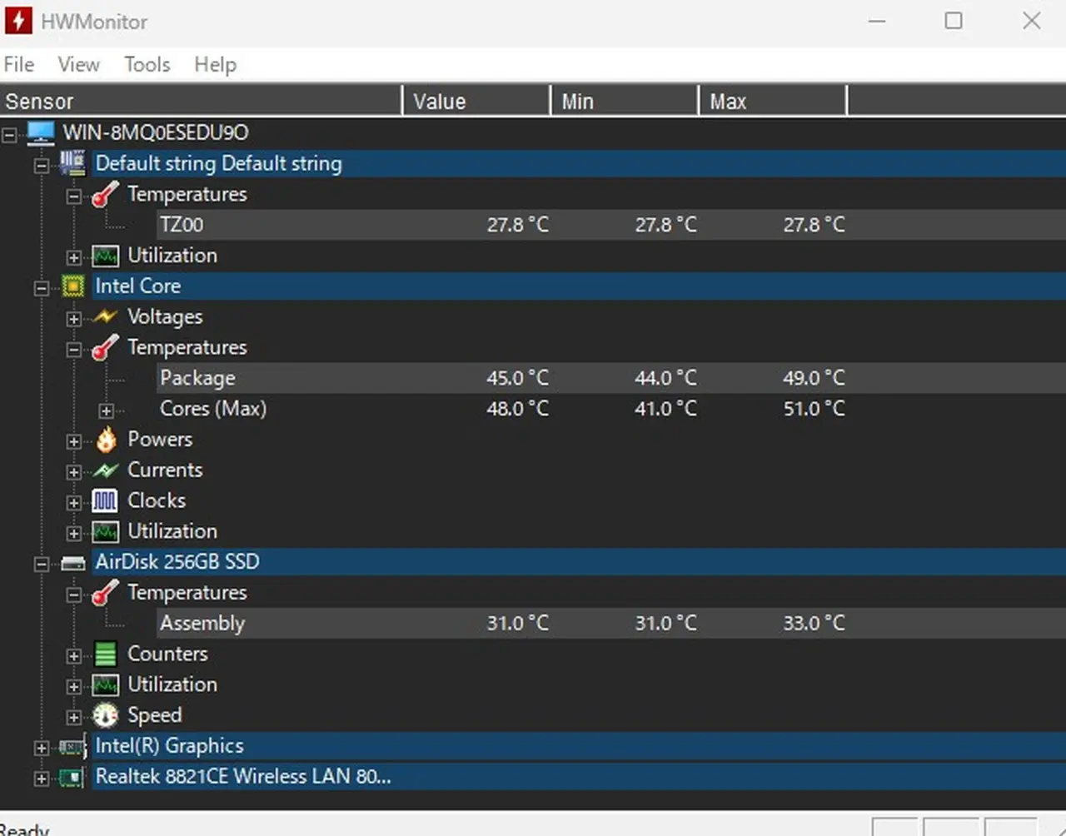This screenshot has width=1066, height=836.
Task: Expand the Realtek 8821CE Wireless LAN node
Action: pos(41,779)
